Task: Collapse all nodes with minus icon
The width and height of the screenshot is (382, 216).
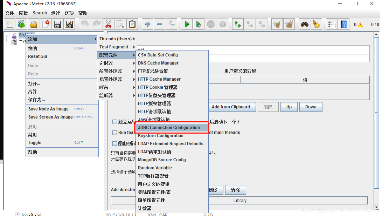Action: [x=160, y=24]
